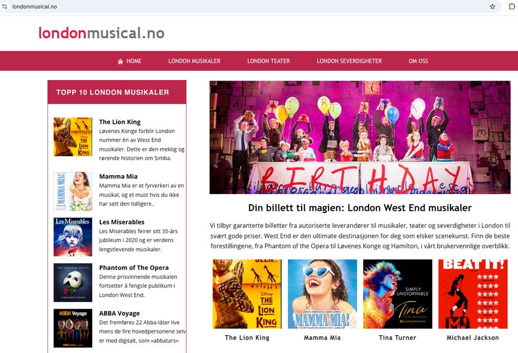Click the ABBA Voyage title link
518x353 pixels.
pos(119,314)
